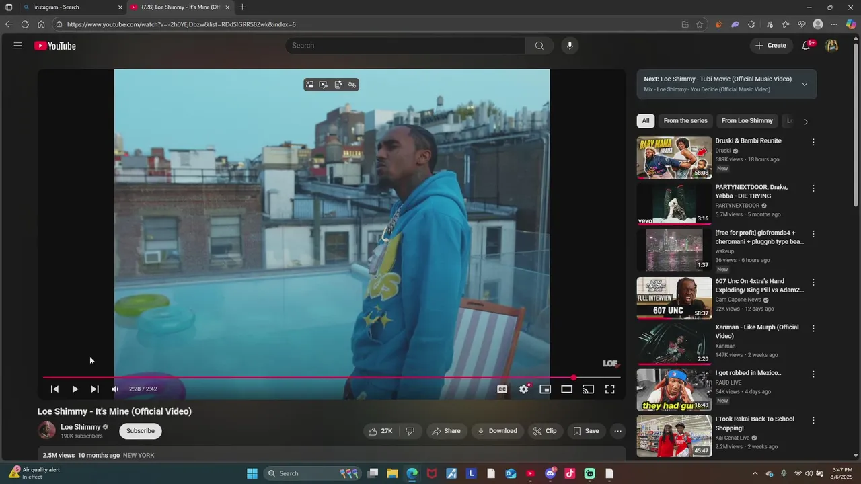Image resolution: width=861 pixels, height=484 pixels.
Task: Like the video with thumbs up
Action: coord(380,431)
